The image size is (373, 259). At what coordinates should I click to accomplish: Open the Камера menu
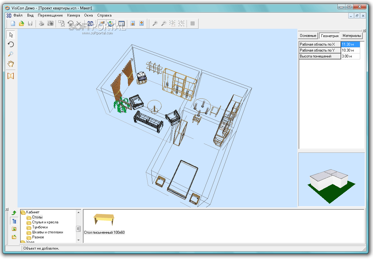point(73,15)
